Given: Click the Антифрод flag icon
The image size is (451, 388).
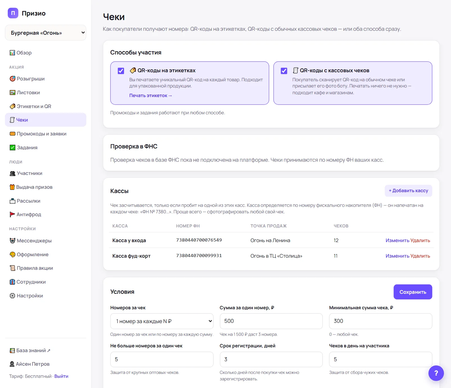Looking at the screenshot, I should click(12, 214).
